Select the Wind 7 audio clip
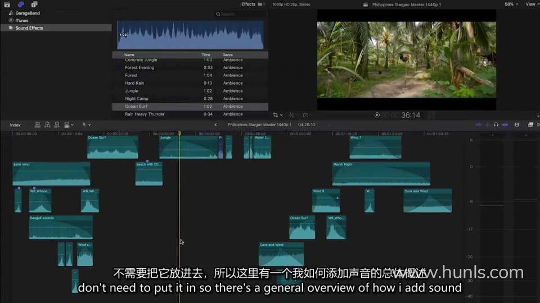The height and width of the screenshot is (303, 540). pos(375,147)
